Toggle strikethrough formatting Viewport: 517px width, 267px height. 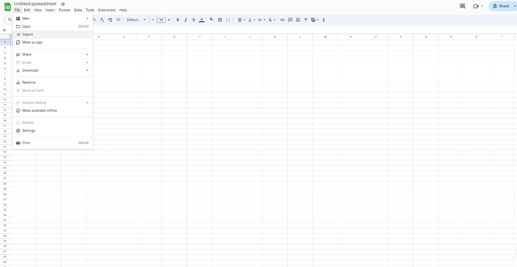[194, 20]
